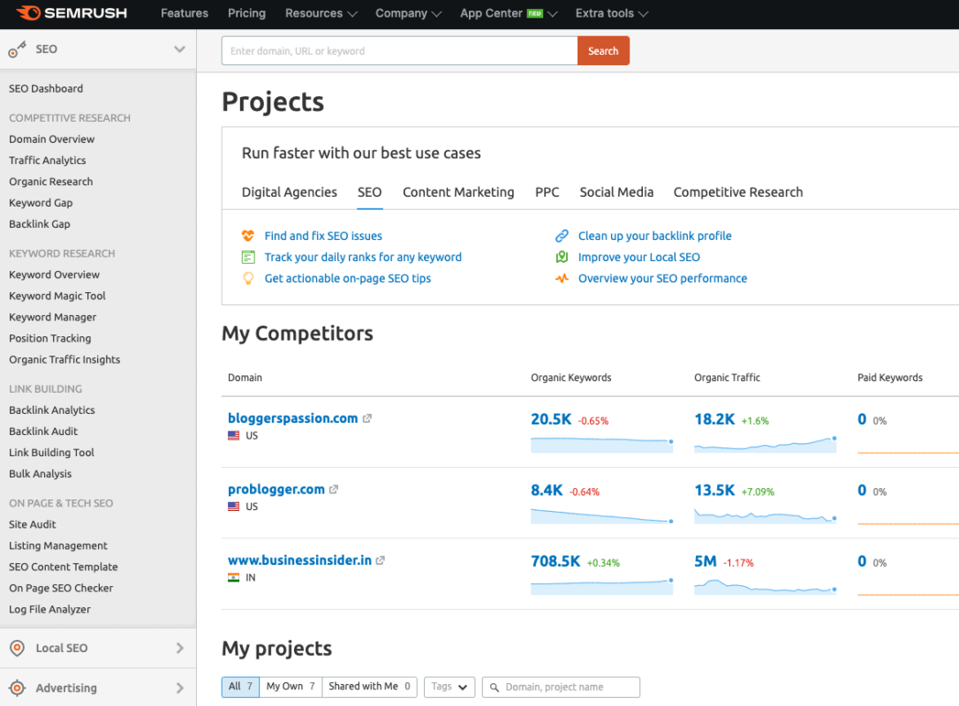Open Traffic Analytics in sidebar
The image size is (959, 706).
[x=47, y=161]
